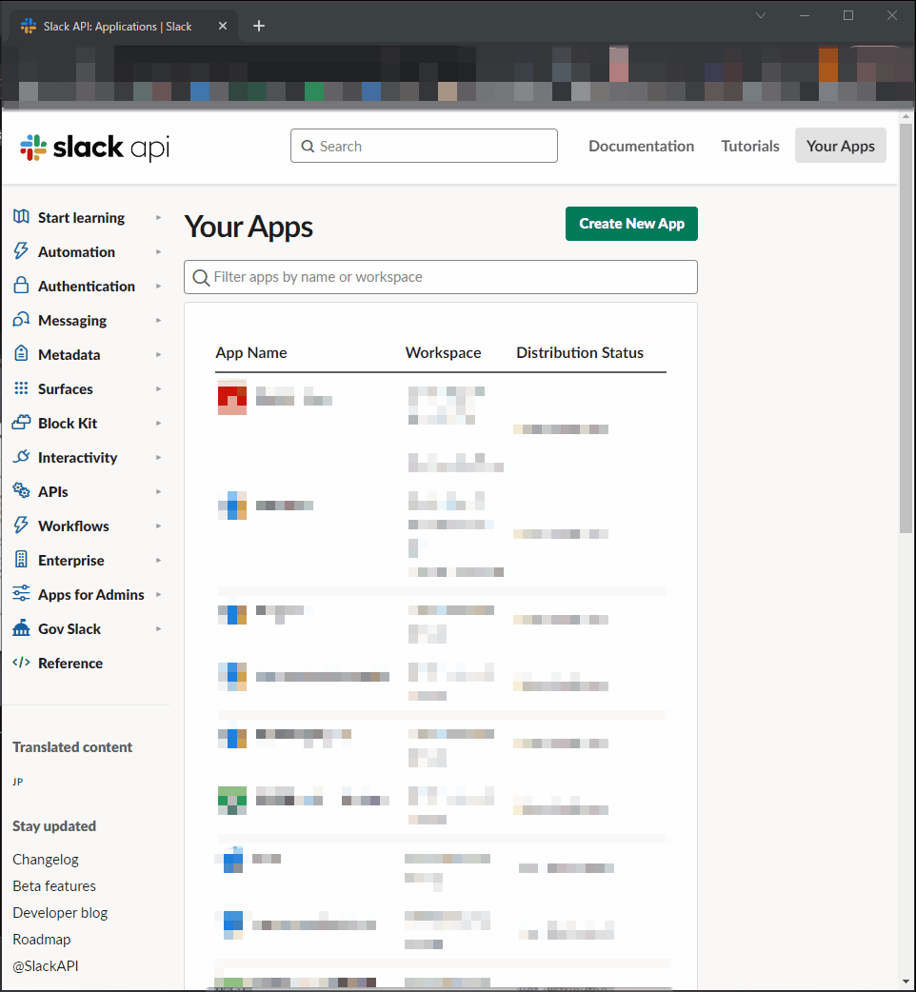Screen dimensions: 916x992
Task: Click the Messaging chat bubble icon
Action: (x=21, y=320)
